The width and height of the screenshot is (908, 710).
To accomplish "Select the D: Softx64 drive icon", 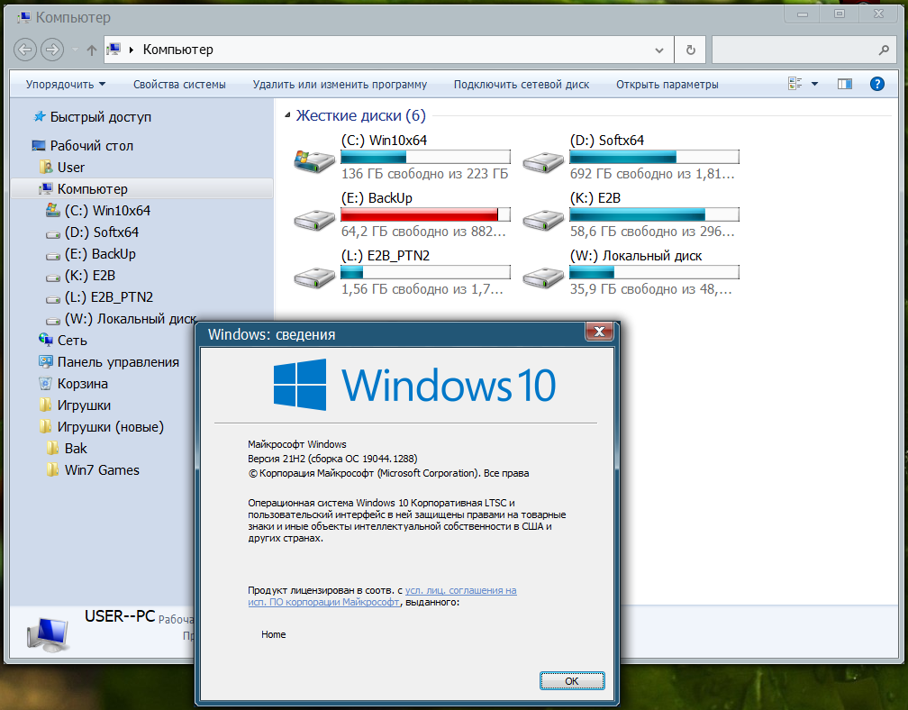I will [542, 161].
